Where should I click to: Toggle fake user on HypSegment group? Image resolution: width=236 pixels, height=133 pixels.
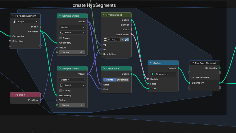[127, 39]
